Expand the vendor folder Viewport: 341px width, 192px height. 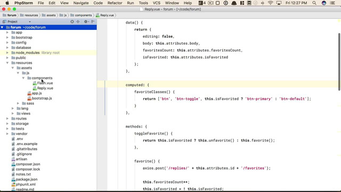click(x=7, y=134)
